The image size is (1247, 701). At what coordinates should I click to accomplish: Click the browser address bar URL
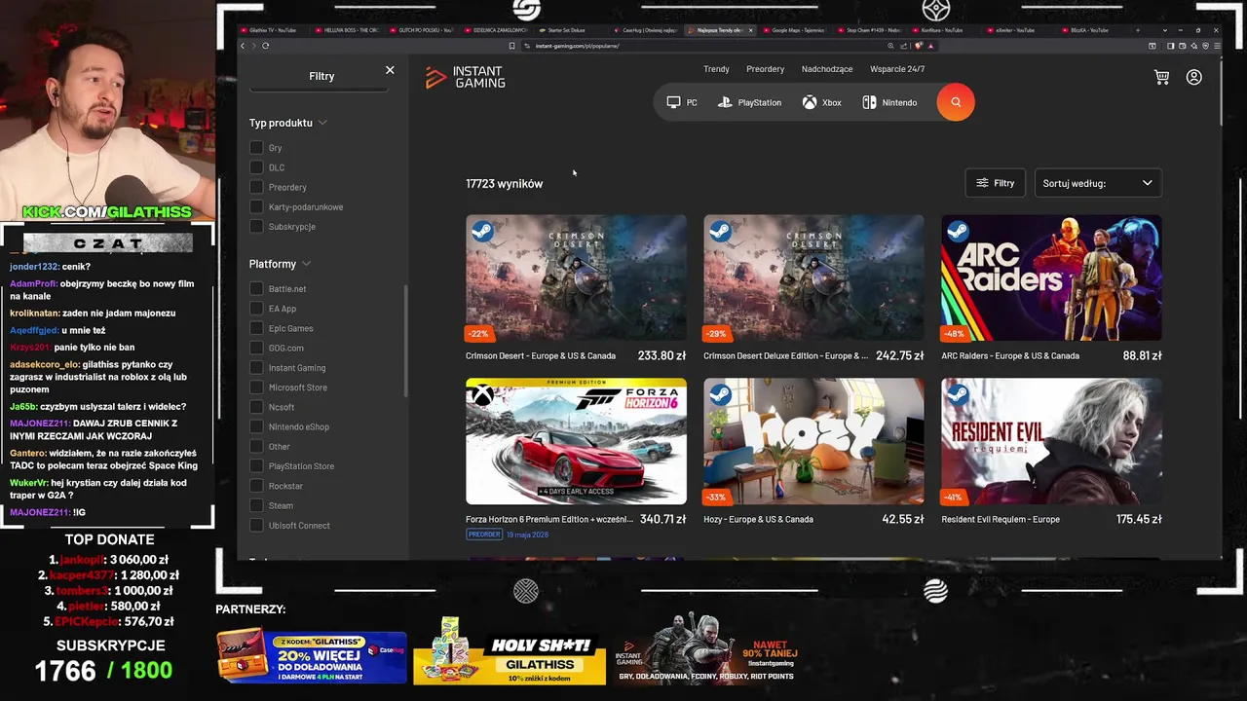tap(577, 46)
